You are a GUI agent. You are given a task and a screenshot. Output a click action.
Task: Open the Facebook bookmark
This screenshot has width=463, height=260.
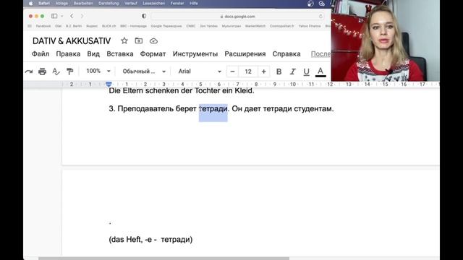pyautogui.click(x=43, y=26)
